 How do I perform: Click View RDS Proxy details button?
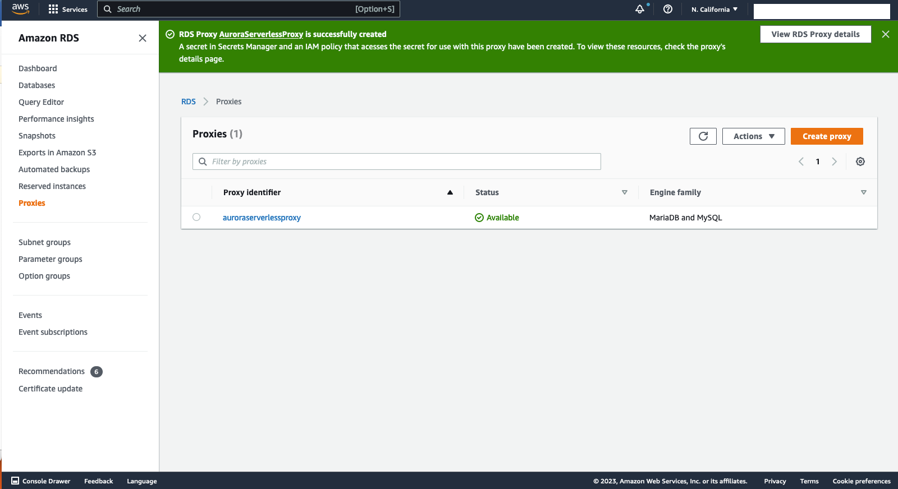tap(815, 34)
